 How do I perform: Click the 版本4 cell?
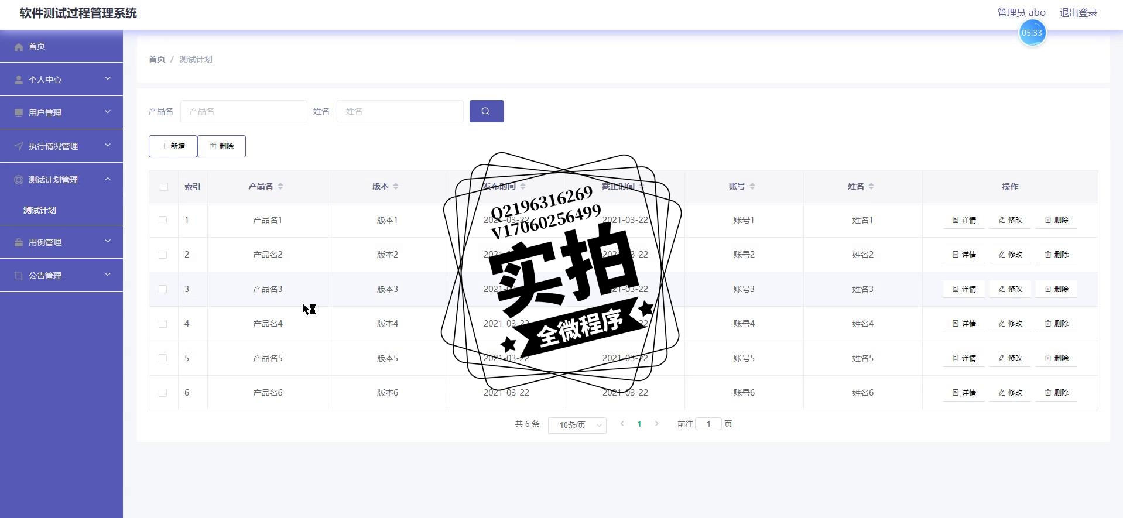click(387, 324)
